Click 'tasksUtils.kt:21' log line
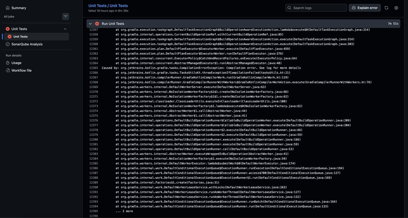This screenshot has width=408, height=218. tap(203, 73)
